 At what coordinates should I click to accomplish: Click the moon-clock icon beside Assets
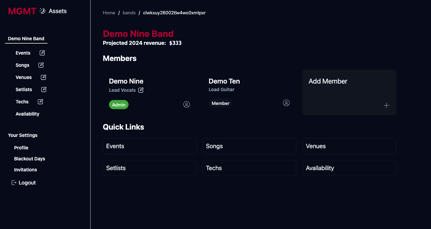click(43, 11)
